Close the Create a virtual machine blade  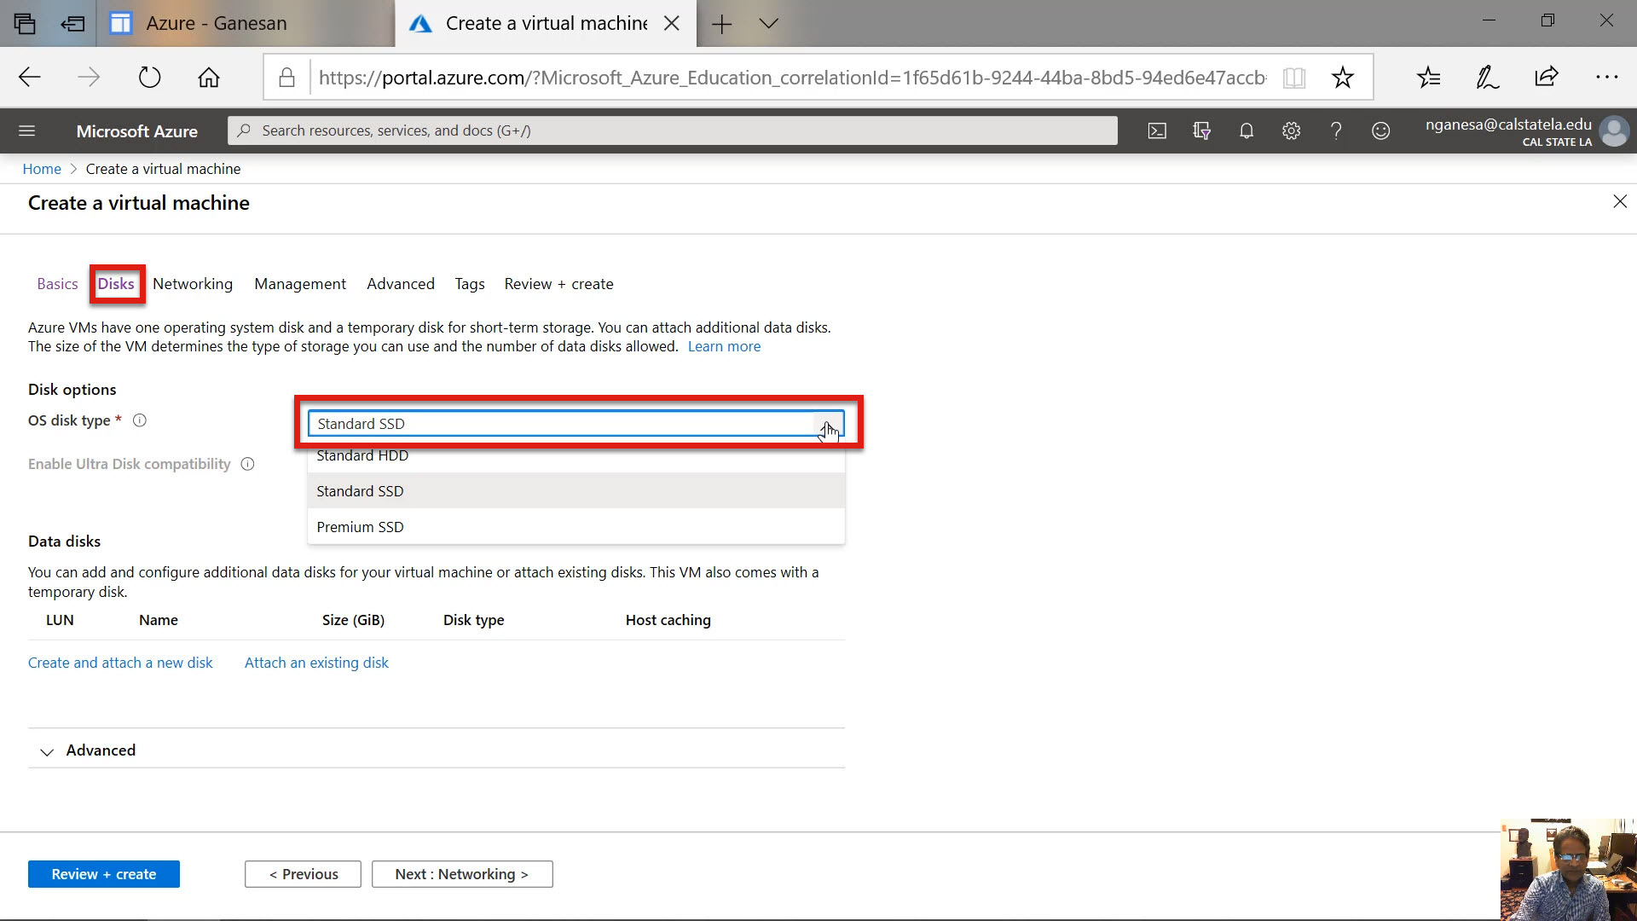pyautogui.click(x=1619, y=201)
